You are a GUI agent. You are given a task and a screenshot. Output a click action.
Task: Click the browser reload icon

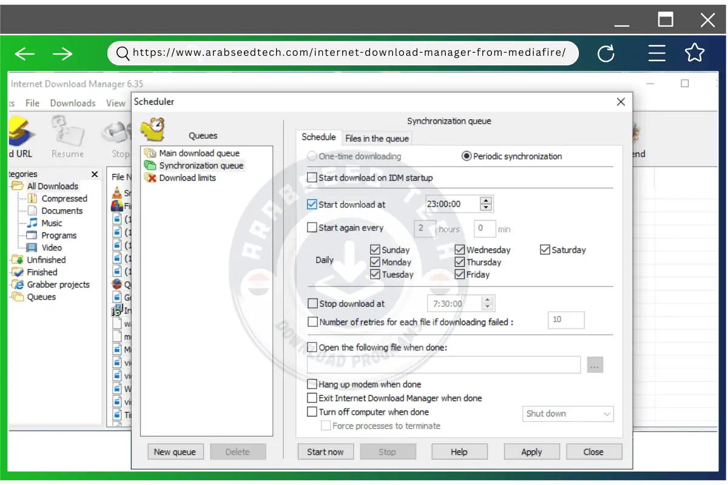click(606, 54)
